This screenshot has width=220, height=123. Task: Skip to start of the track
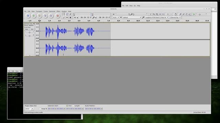click(45, 16)
